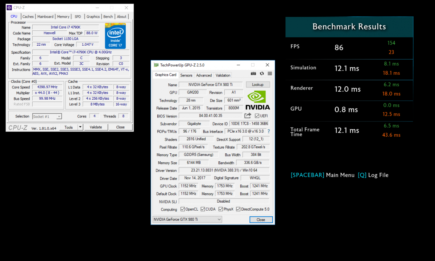The image size is (435, 261).
Task: Click the average FPS value 86
Action: coord(339,47)
